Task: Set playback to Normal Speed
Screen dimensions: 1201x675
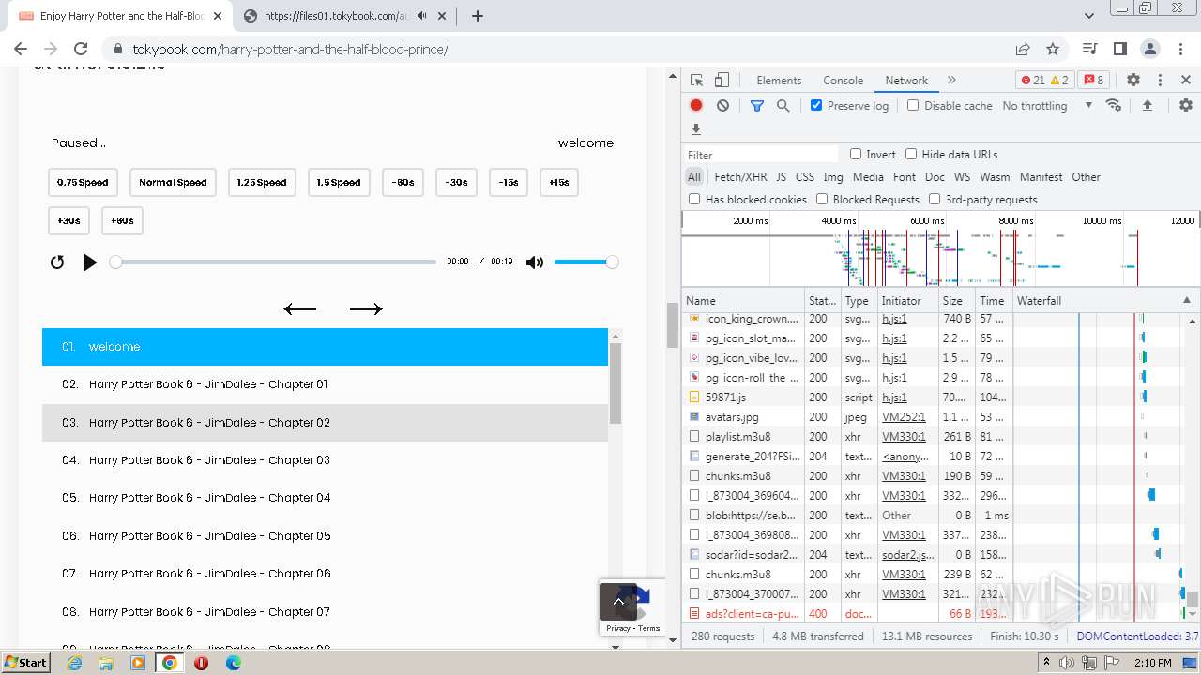Action: coord(173,183)
